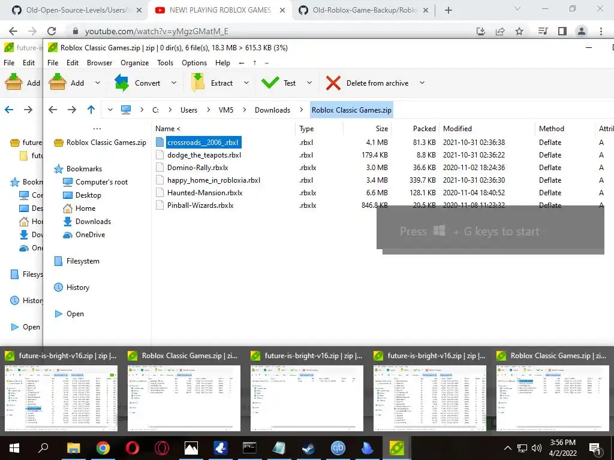Open the Options menu
Screen dimensions: 614x460
coord(194,62)
